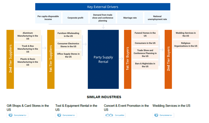Viewport: 209px width, 123px height.
Task: Click Complementor icon under Tool & Equipment Rental
Action: (x=59, y=115)
